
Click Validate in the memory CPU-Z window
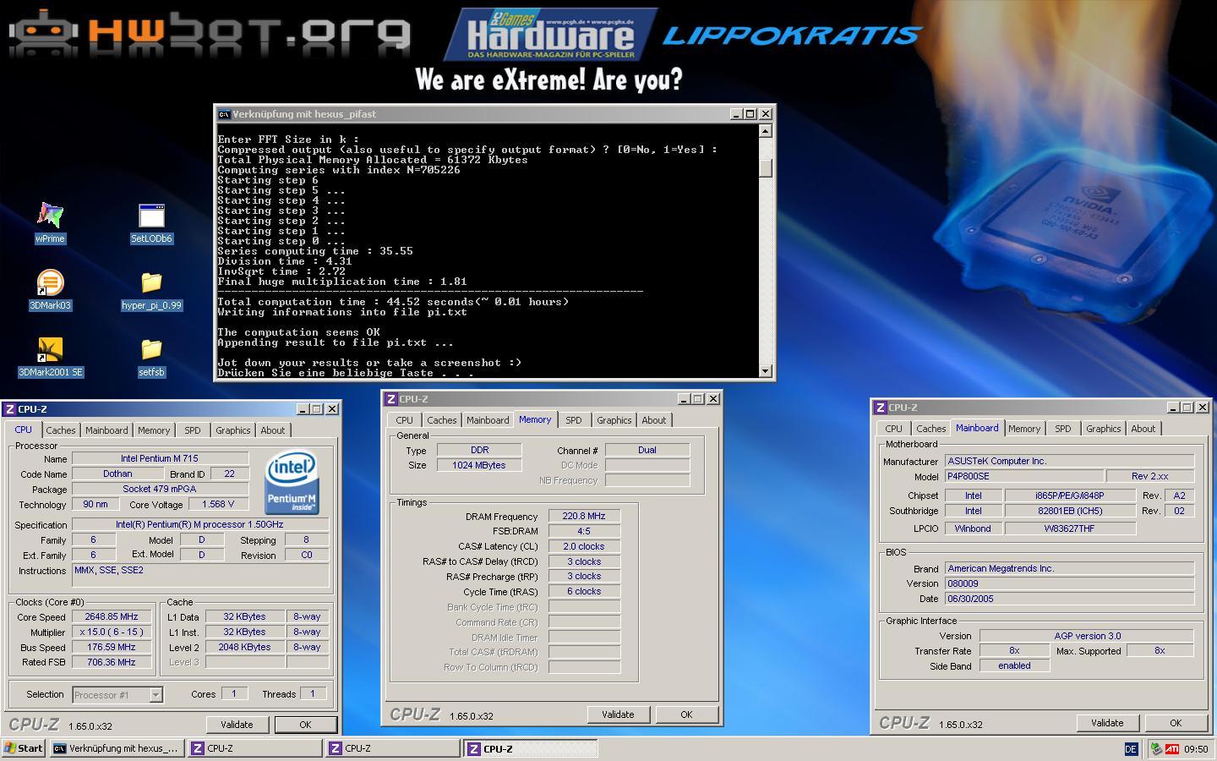pyautogui.click(x=618, y=714)
